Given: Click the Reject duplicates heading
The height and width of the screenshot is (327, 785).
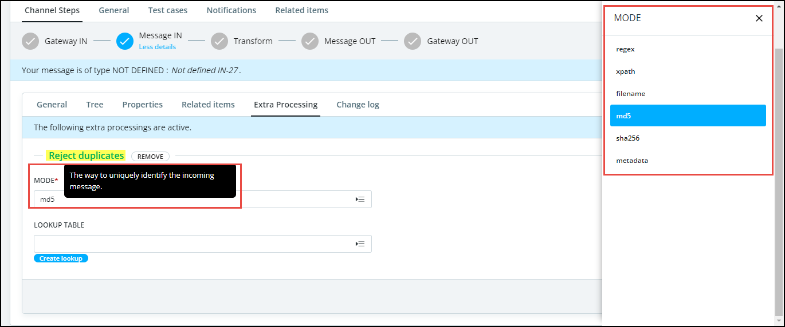Looking at the screenshot, I should (86, 155).
